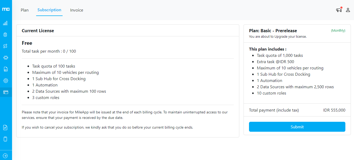This screenshot has height=160, width=354.
Task: Select the orders clipboard icon in sidebar
Action: coord(5,34)
